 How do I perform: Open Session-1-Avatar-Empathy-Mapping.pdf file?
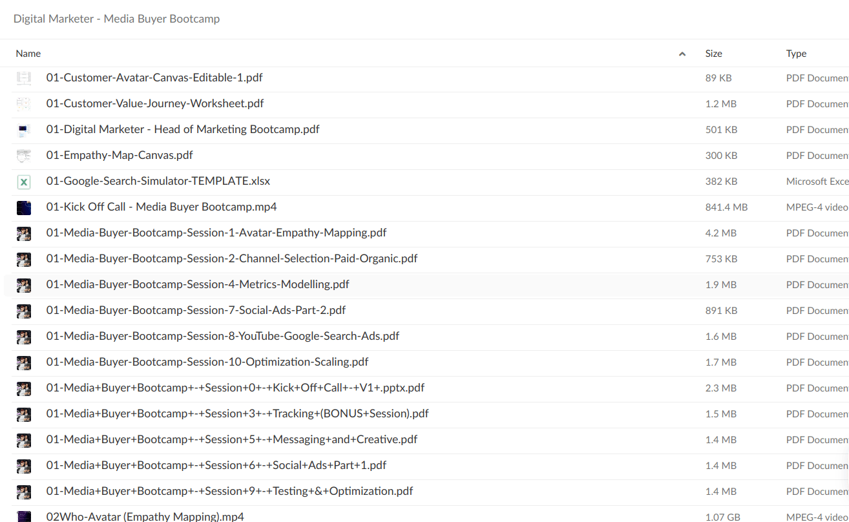tap(216, 233)
